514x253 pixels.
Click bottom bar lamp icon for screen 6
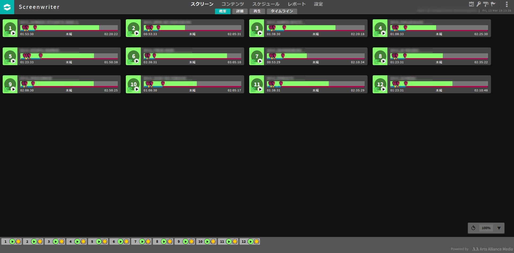pos(127,241)
